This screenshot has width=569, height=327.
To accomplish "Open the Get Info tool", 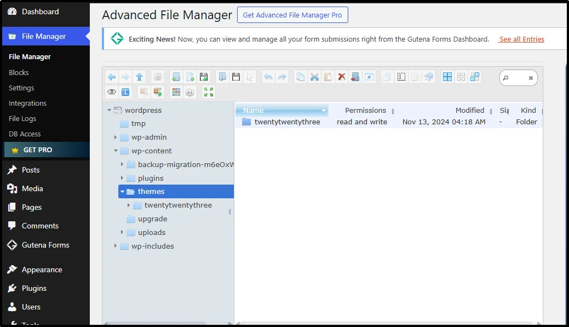I will pos(125,91).
